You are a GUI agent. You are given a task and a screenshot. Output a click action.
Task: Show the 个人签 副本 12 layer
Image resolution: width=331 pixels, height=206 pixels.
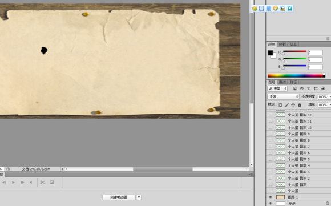point(271,115)
